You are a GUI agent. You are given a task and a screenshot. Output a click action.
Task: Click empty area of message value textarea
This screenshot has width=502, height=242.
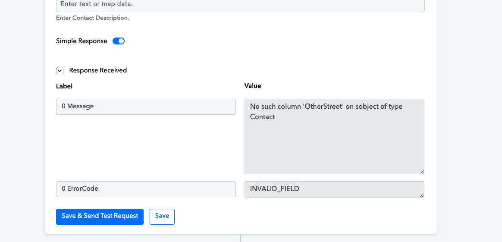tap(335, 147)
